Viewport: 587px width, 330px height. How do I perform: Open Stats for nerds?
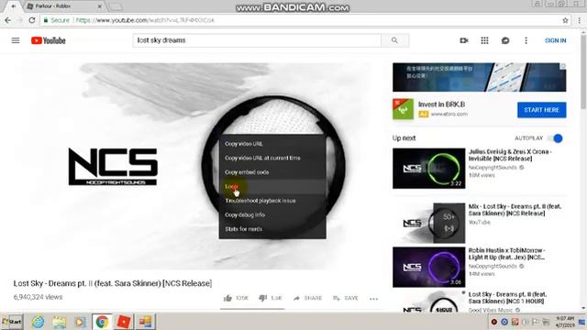click(272, 229)
